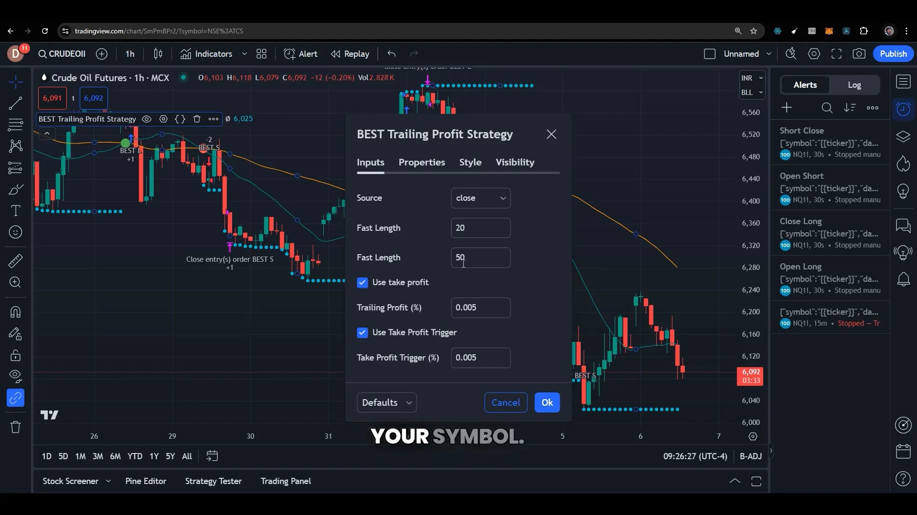Switch to Style tab
This screenshot has height=515, width=917.
tap(470, 163)
